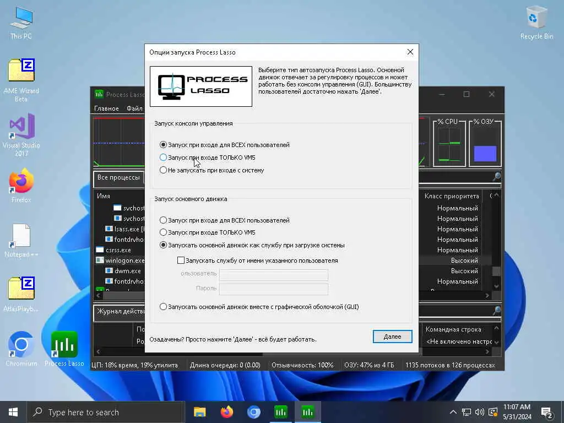Click first Process Lasso taskbar icon
The image size is (564, 423).
coord(280,412)
